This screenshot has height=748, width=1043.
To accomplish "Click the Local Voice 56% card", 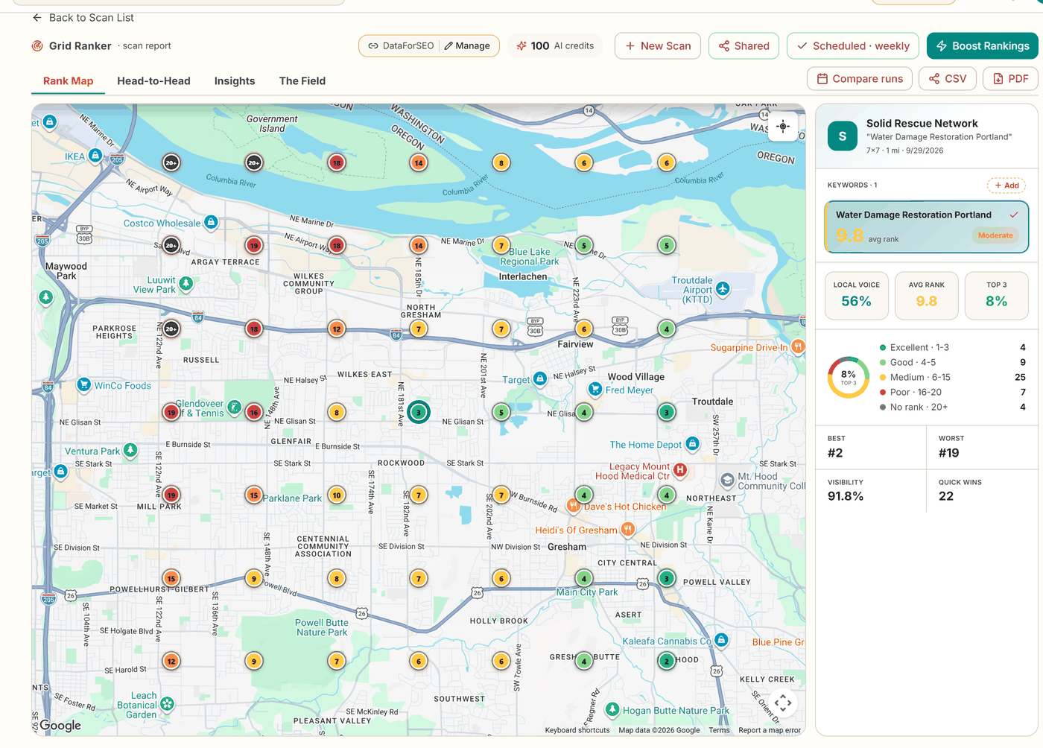I will pyautogui.click(x=857, y=296).
